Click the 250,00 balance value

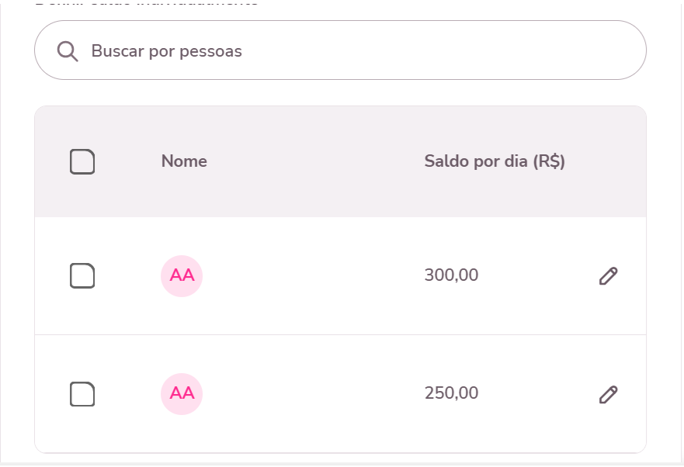click(450, 393)
